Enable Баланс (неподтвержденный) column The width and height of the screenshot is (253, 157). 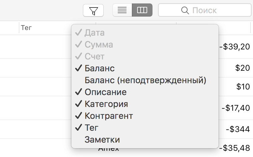pos(145,80)
